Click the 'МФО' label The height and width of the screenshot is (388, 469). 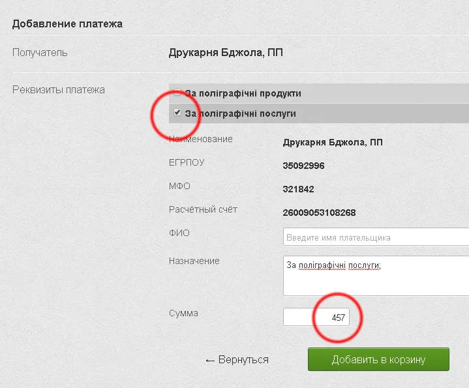(x=179, y=186)
